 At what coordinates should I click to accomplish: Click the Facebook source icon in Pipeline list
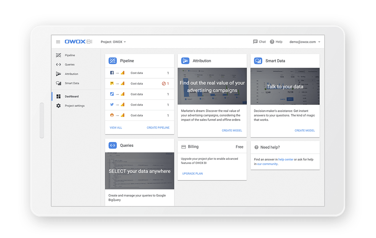111,73
